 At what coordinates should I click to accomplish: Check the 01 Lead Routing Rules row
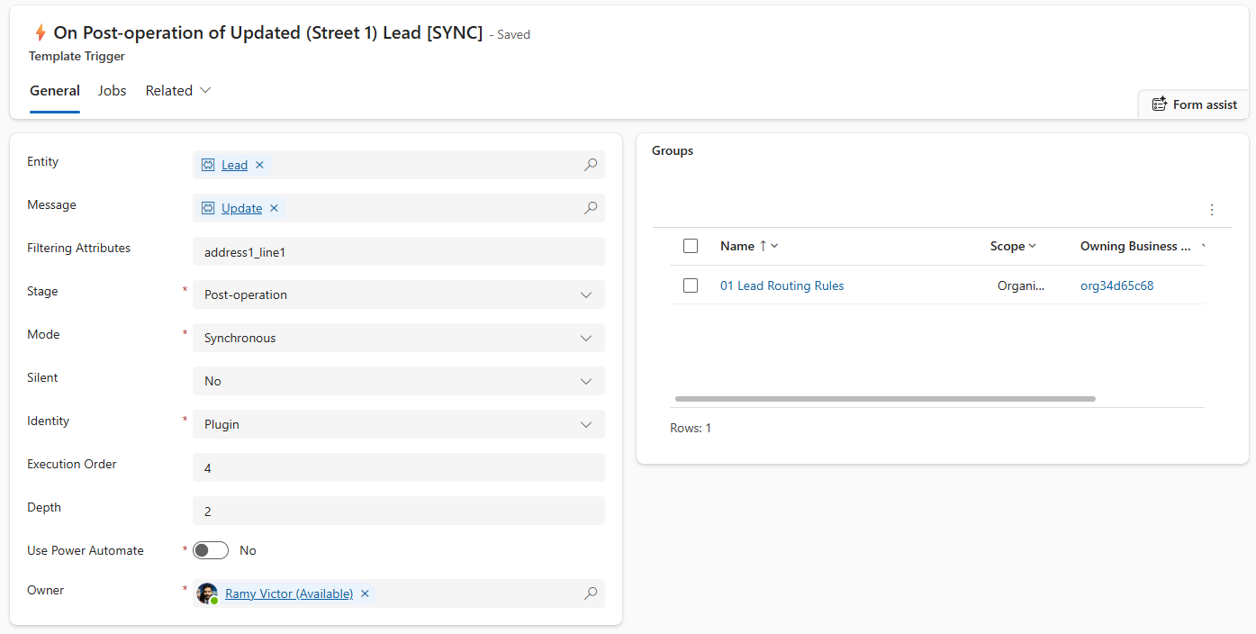(691, 285)
